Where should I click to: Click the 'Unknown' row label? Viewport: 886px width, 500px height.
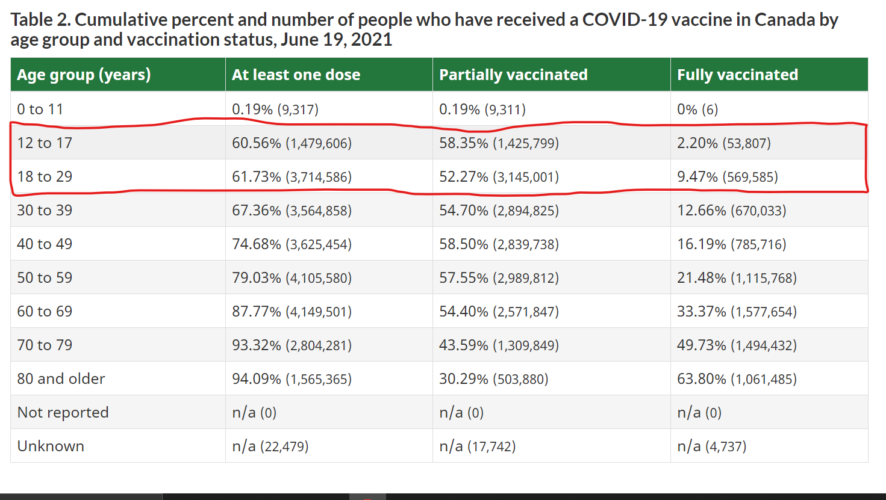(51, 446)
